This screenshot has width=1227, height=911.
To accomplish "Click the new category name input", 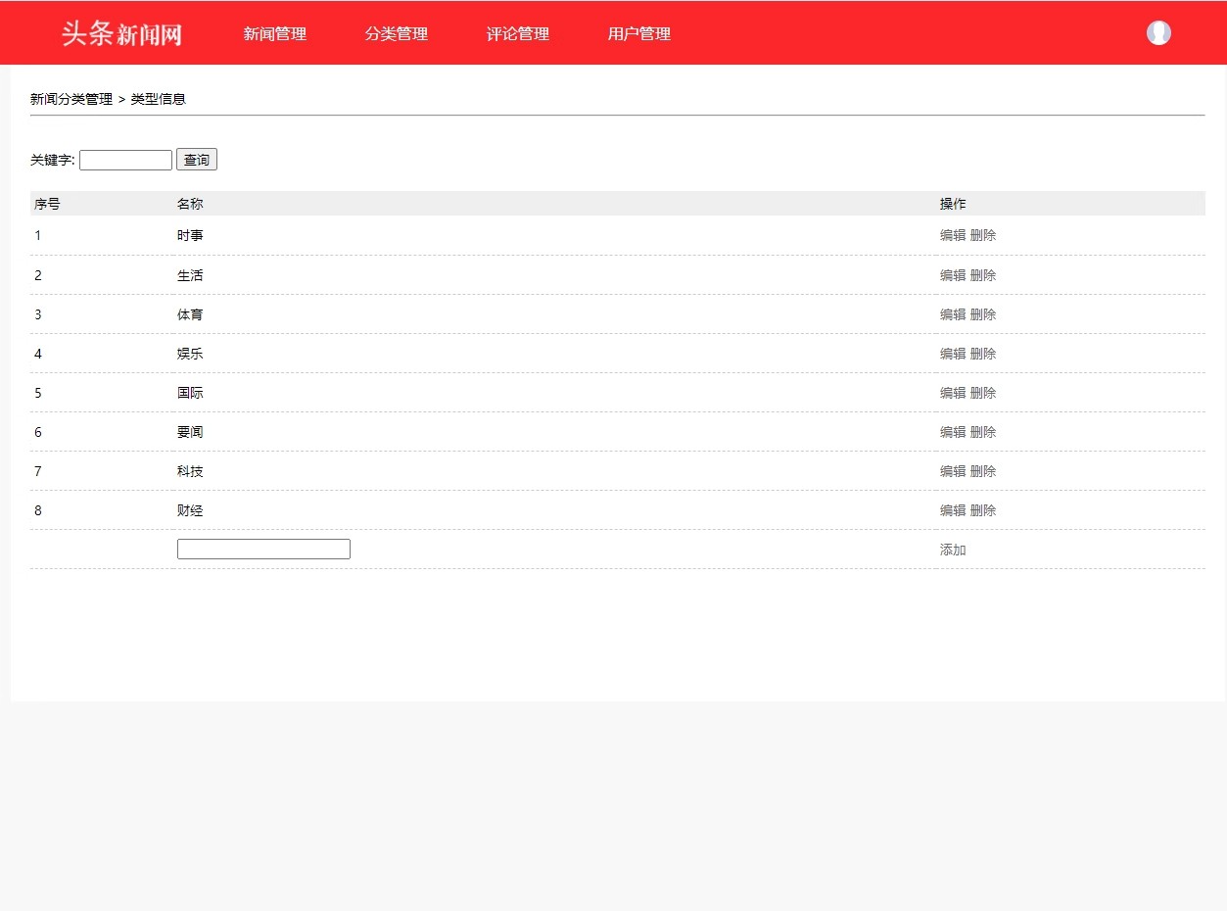I will (263, 549).
